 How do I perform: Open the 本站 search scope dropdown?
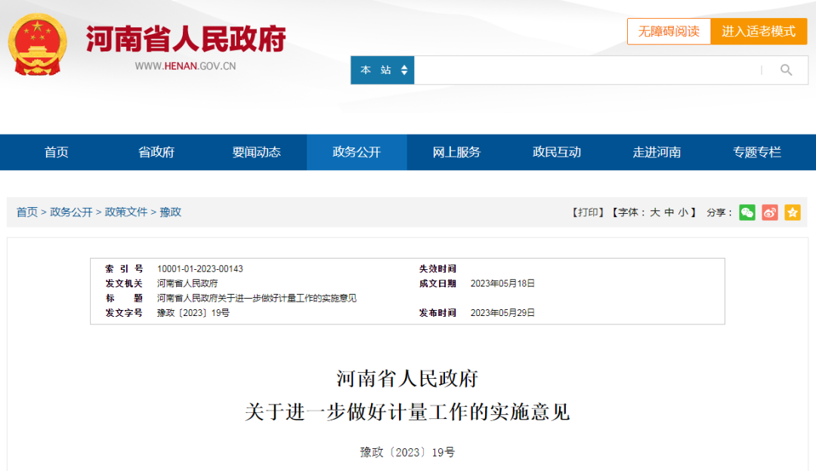tap(382, 70)
